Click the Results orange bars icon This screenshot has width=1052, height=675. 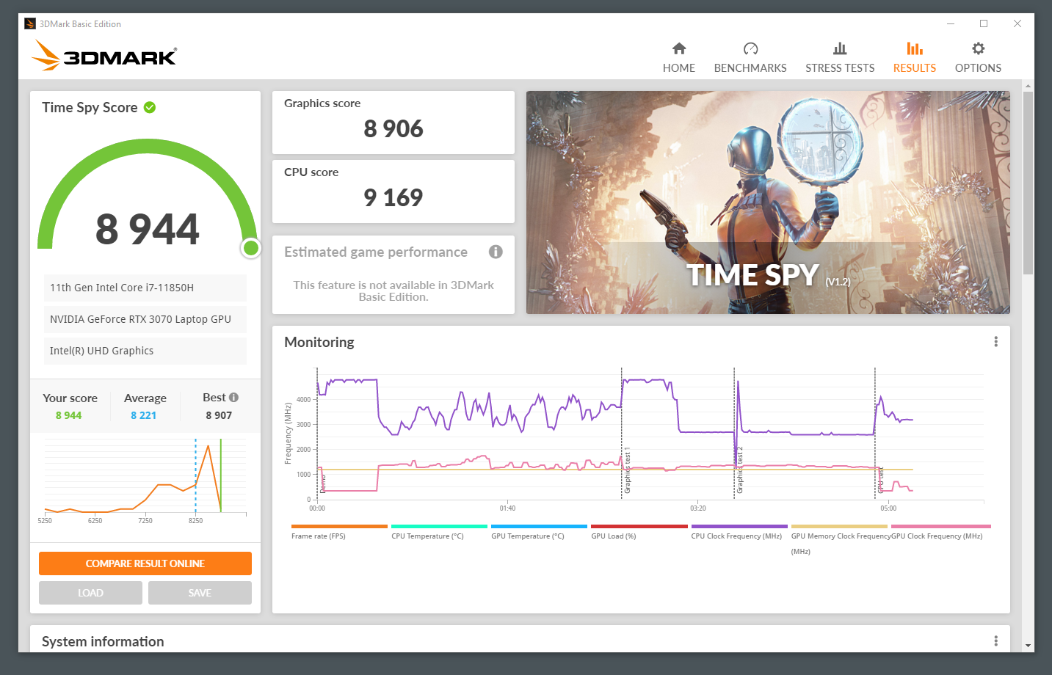pos(915,48)
